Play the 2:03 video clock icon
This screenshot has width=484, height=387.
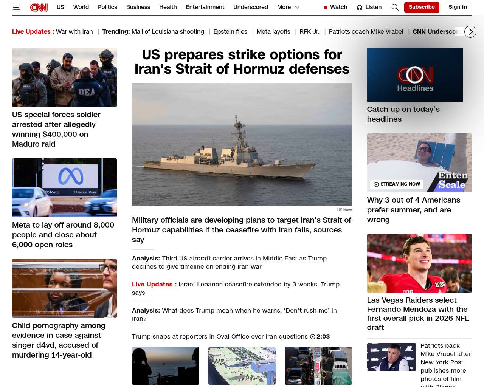point(313,337)
